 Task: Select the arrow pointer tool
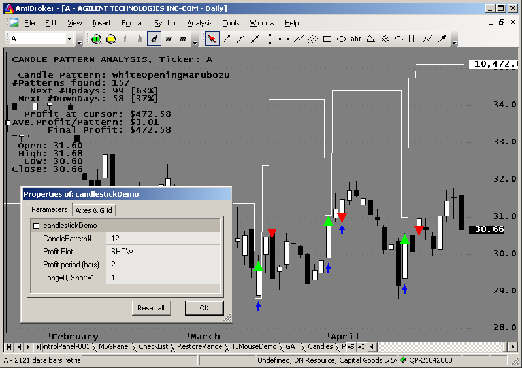[212, 39]
